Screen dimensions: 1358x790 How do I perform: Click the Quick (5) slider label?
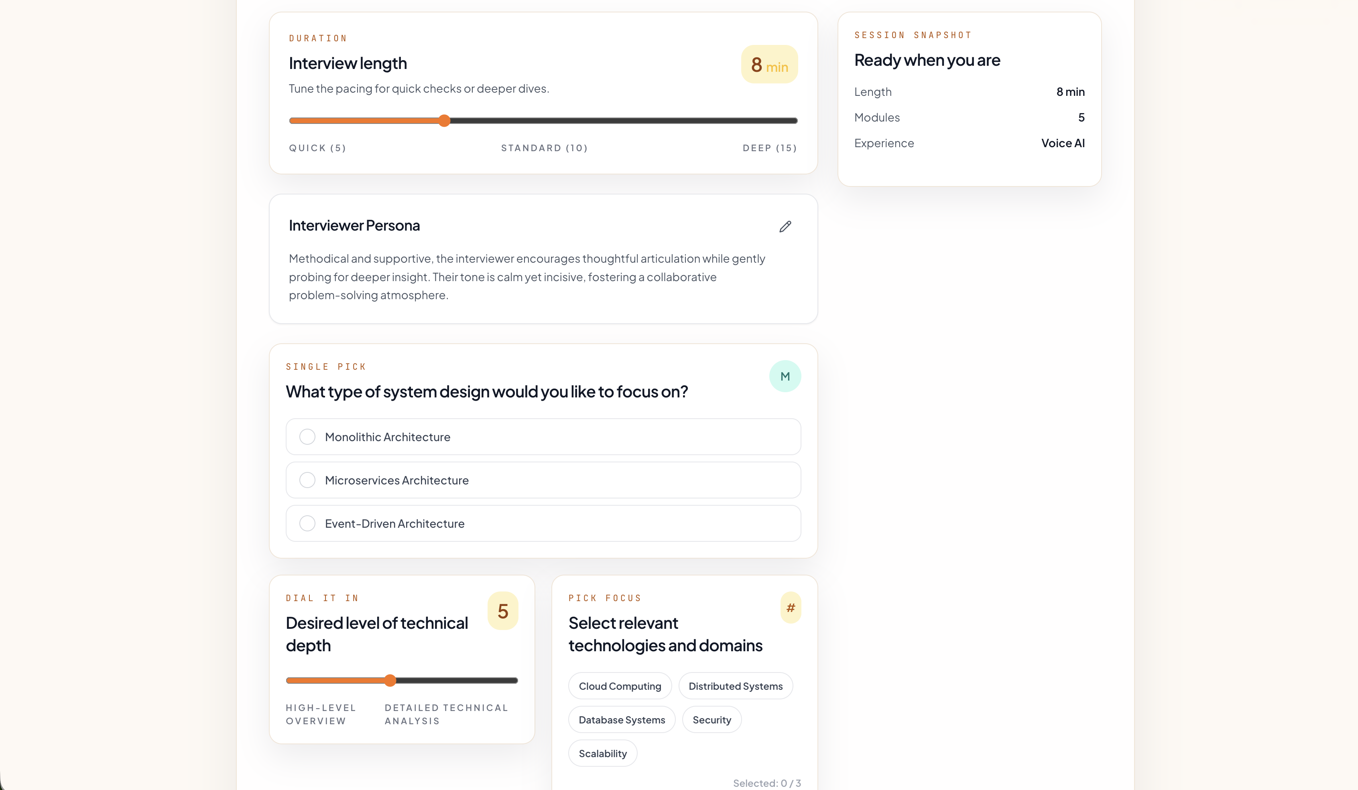(317, 148)
